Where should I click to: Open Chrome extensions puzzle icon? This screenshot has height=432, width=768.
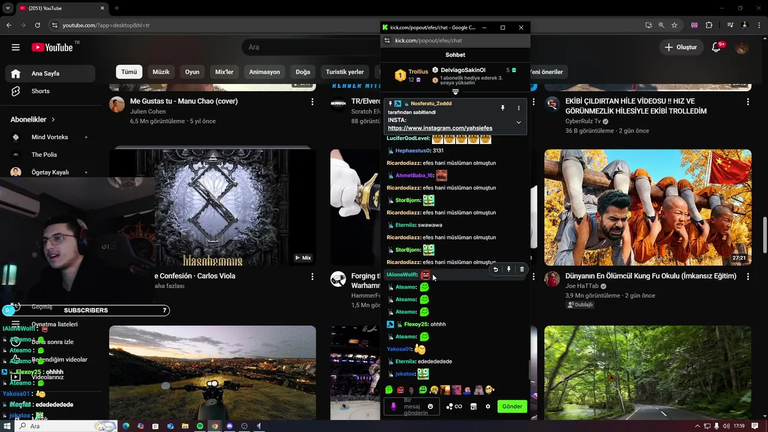coord(709,25)
